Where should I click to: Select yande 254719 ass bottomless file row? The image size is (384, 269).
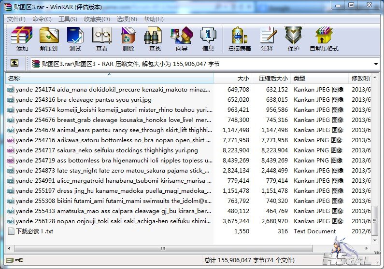click(x=188, y=161)
